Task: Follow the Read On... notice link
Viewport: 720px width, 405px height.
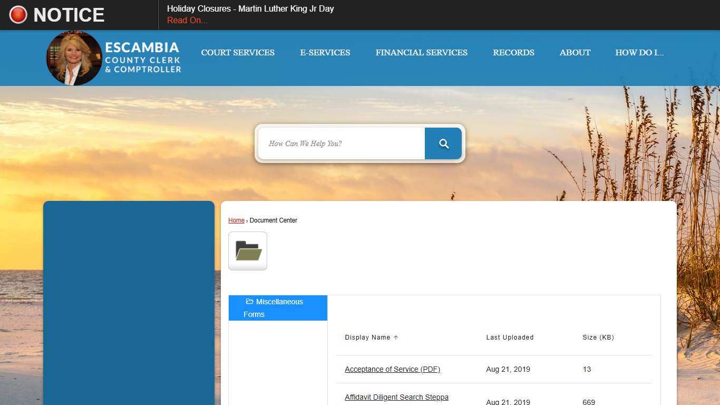Action: [187, 20]
